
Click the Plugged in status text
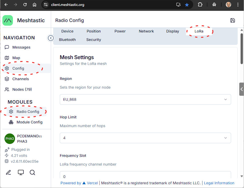click(x=20, y=150)
